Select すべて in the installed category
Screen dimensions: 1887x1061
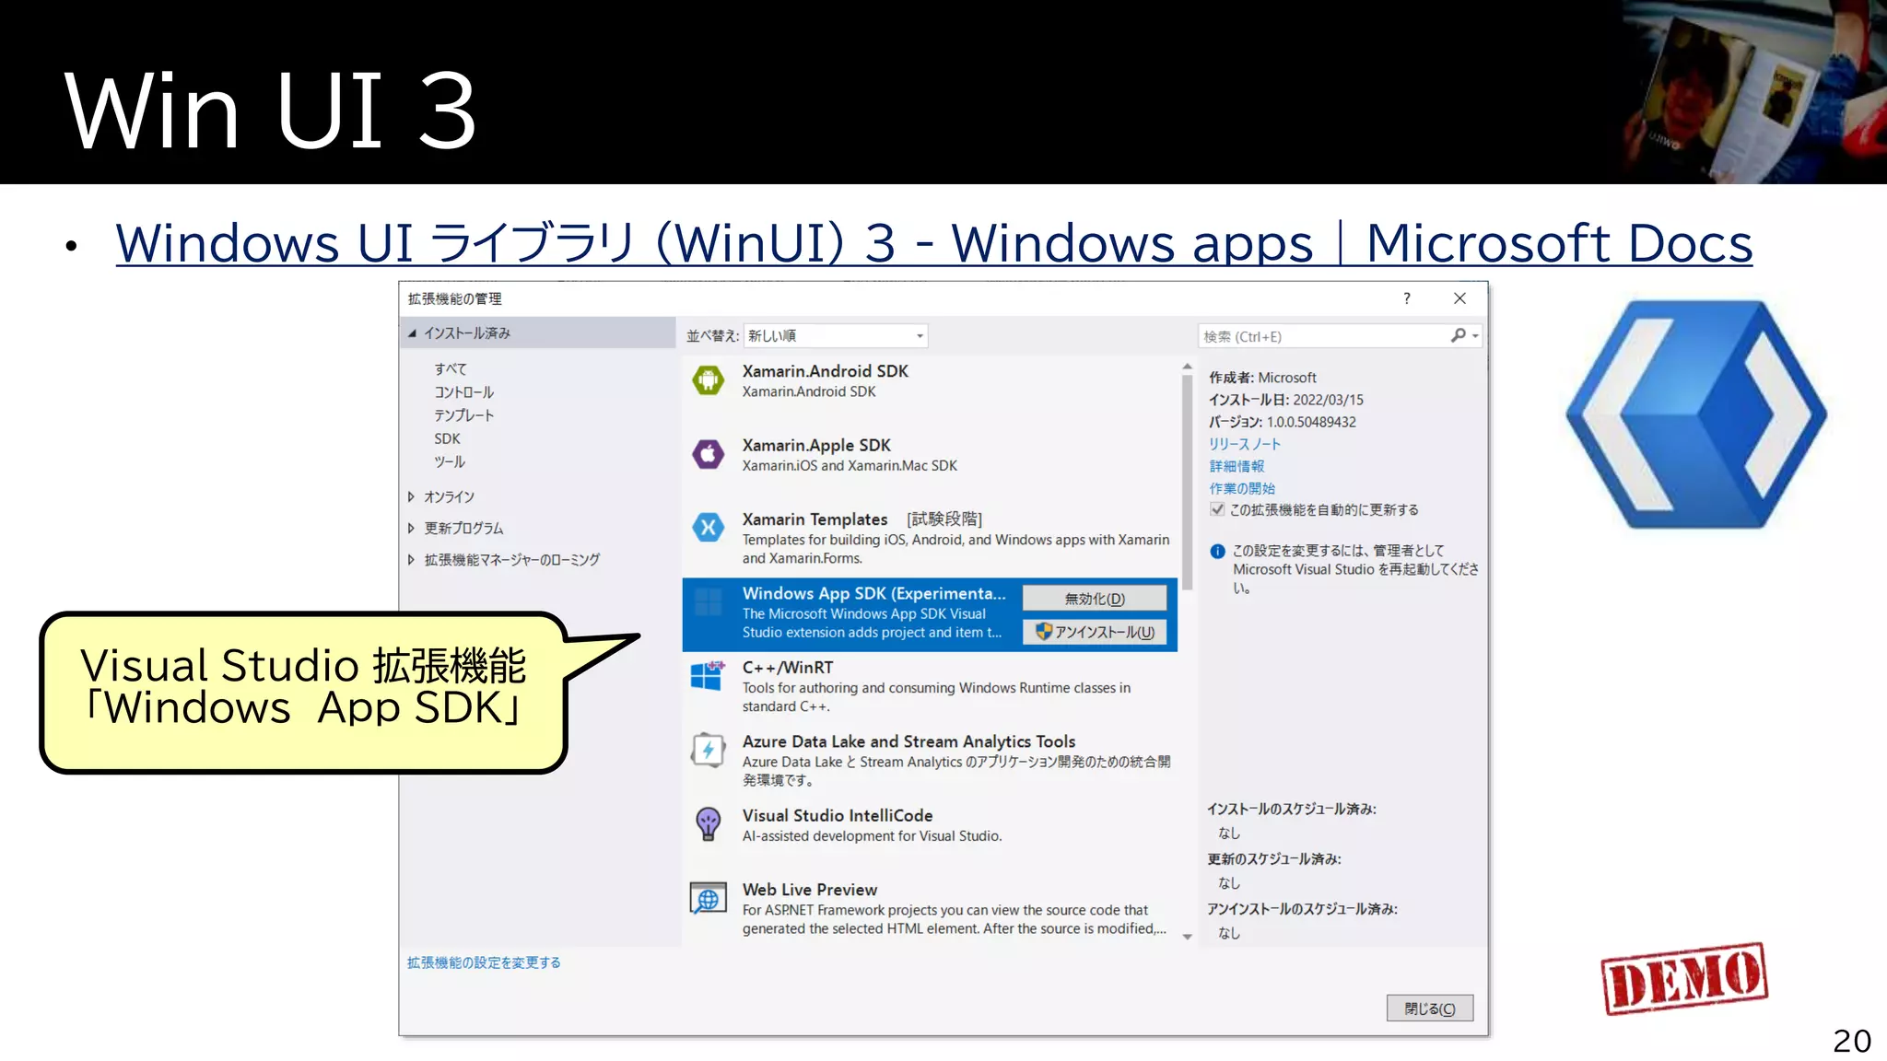click(451, 368)
